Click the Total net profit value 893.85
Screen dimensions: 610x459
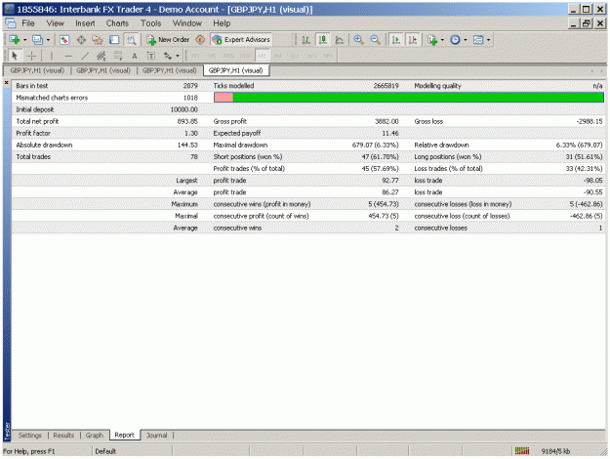coord(187,121)
